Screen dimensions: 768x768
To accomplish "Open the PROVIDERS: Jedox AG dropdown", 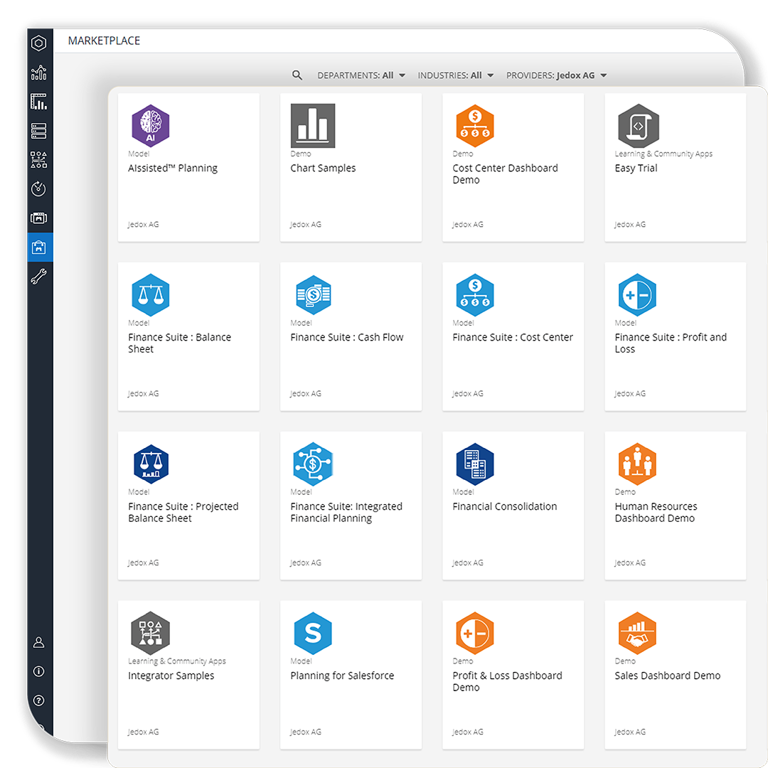I will (555, 75).
